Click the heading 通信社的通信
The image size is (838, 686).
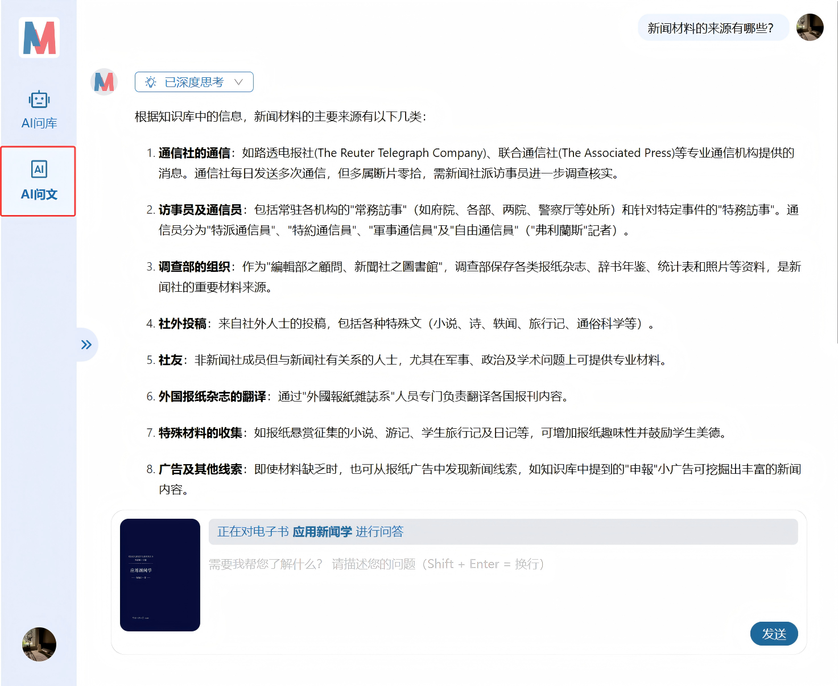click(194, 153)
